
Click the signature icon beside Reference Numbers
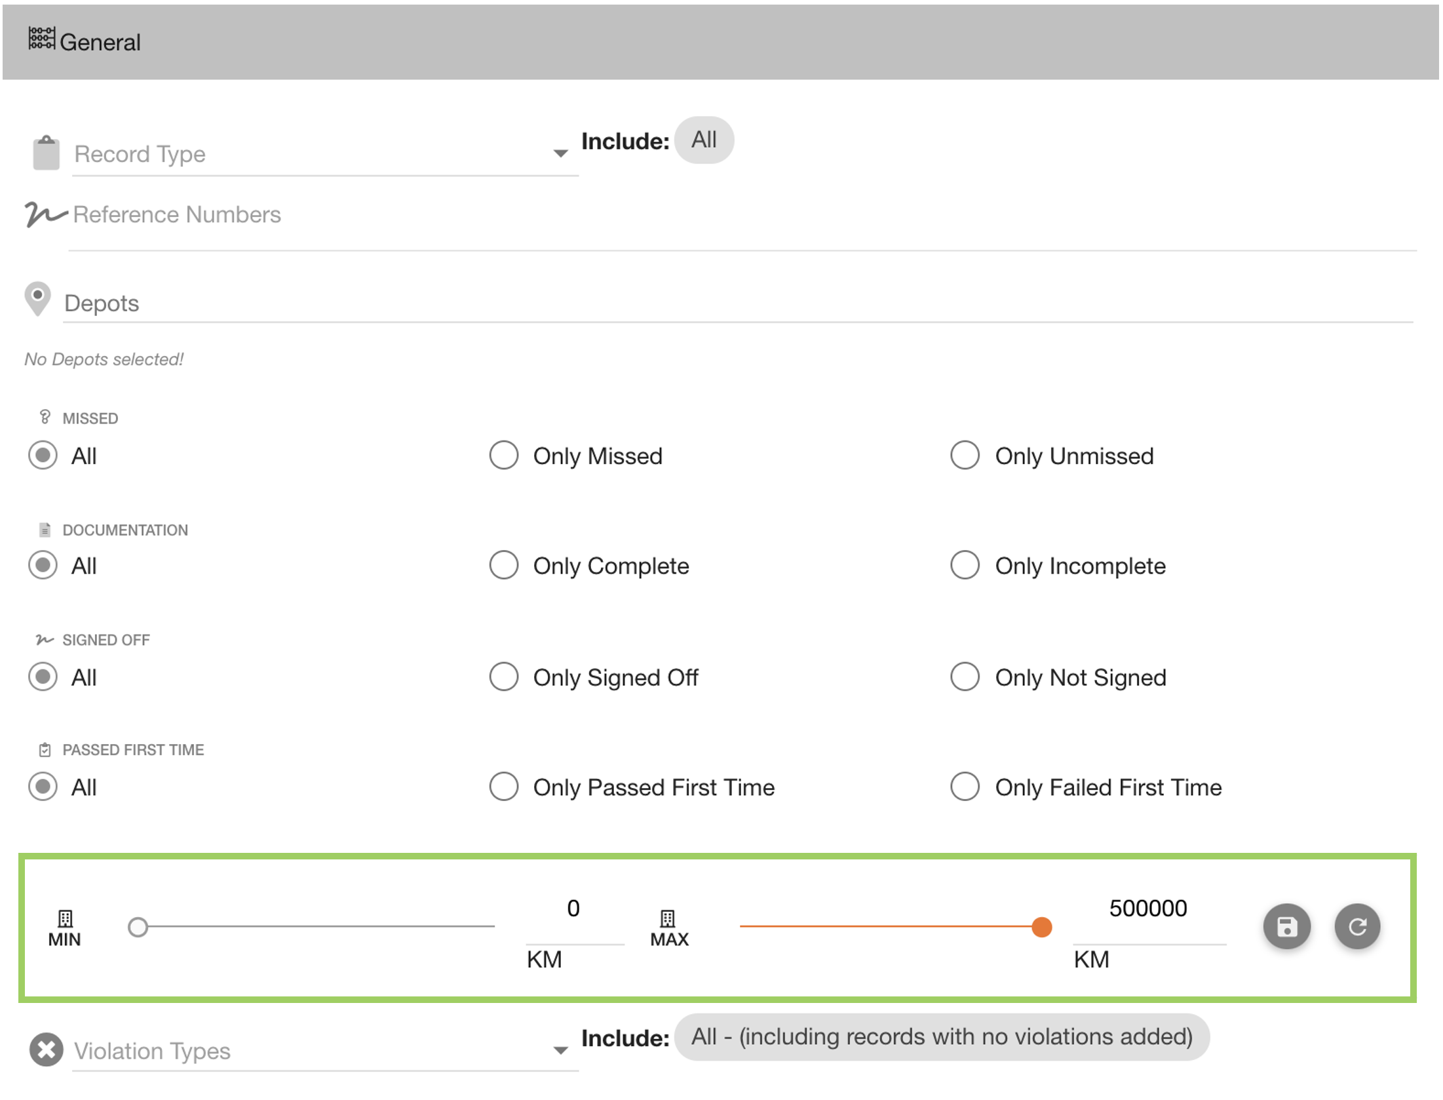pos(45,214)
